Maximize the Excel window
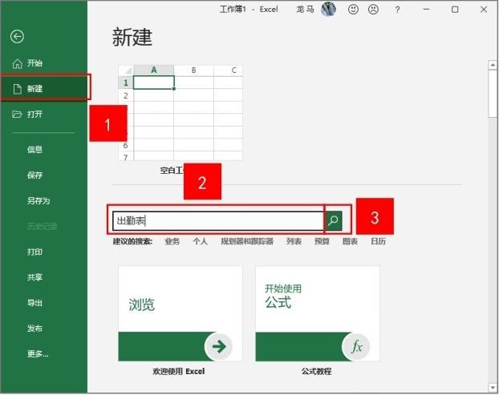The height and width of the screenshot is (395, 499). [x=455, y=10]
